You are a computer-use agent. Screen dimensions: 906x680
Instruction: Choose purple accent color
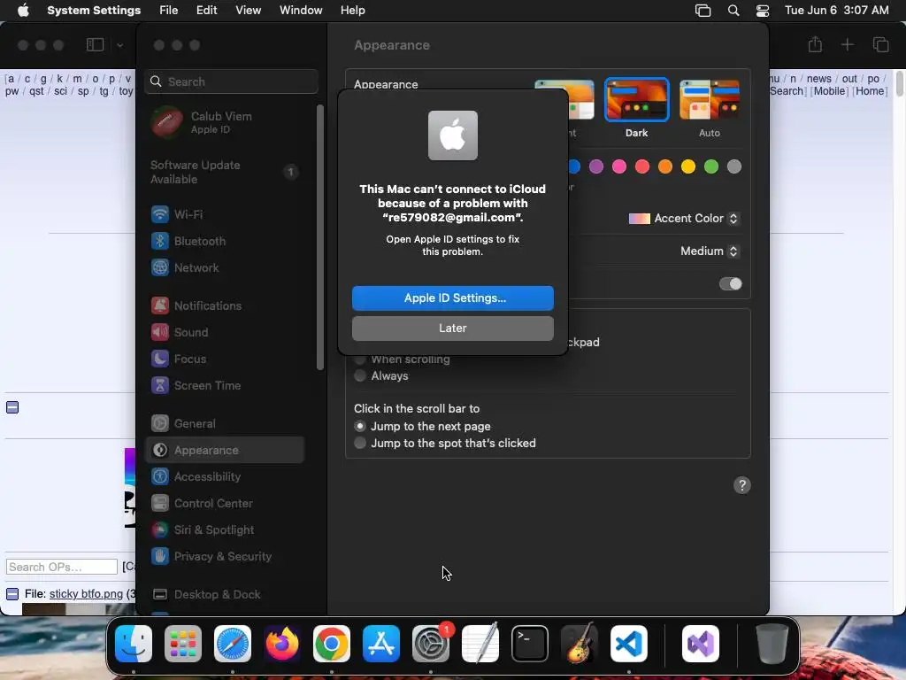(595, 167)
